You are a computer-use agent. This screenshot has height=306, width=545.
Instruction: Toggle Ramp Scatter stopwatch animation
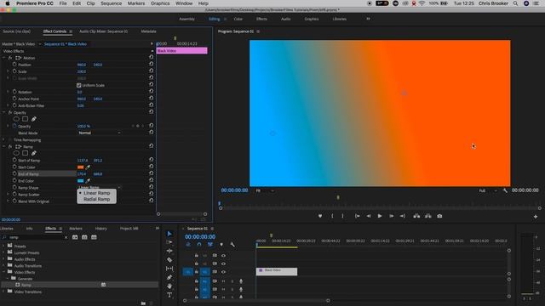(x=14, y=195)
